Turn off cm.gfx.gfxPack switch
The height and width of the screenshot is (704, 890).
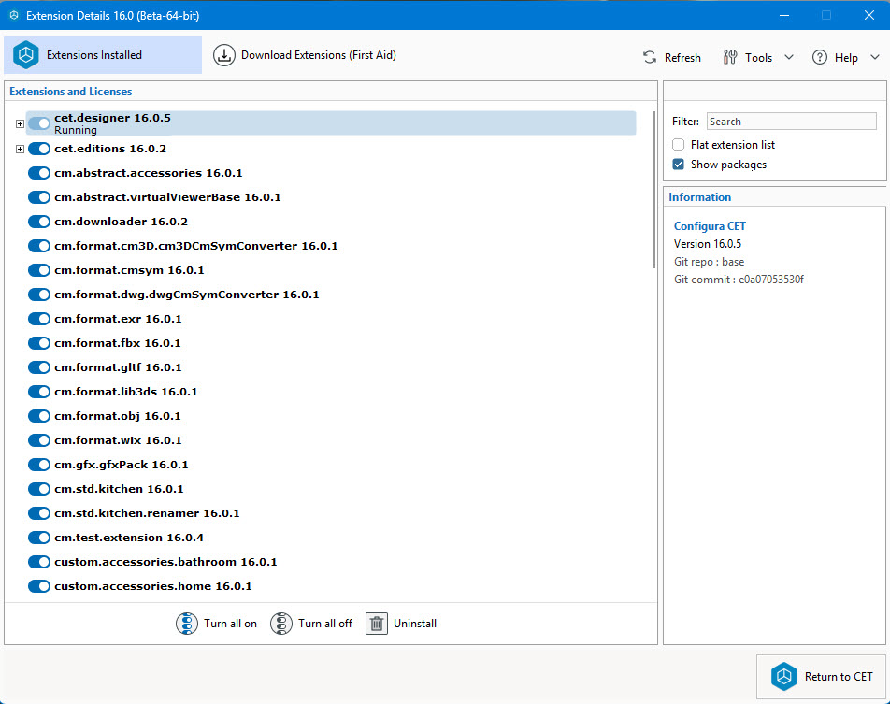coord(39,465)
